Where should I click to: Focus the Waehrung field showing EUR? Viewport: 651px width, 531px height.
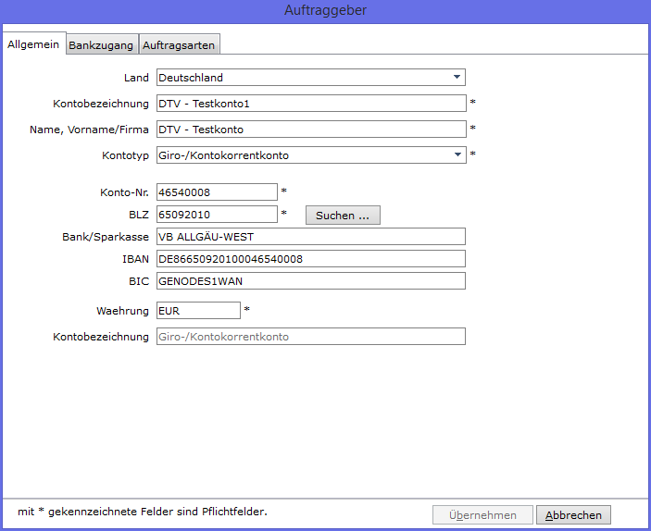tap(198, 311)
